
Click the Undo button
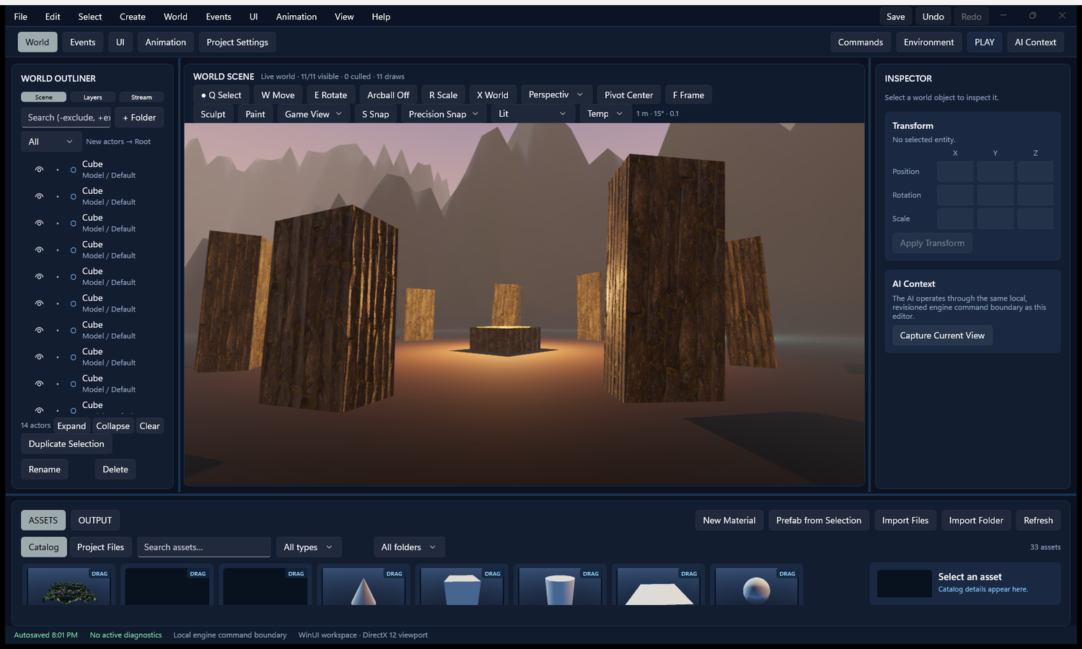933,17
